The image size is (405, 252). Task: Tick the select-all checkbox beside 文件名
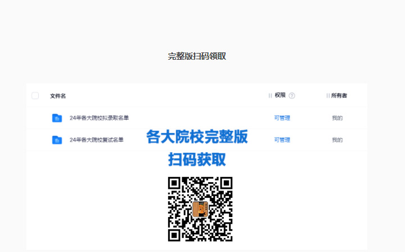click(x=35, y=96)
